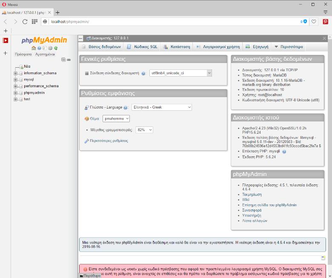Open the Opera Menu button

point(10,4)
